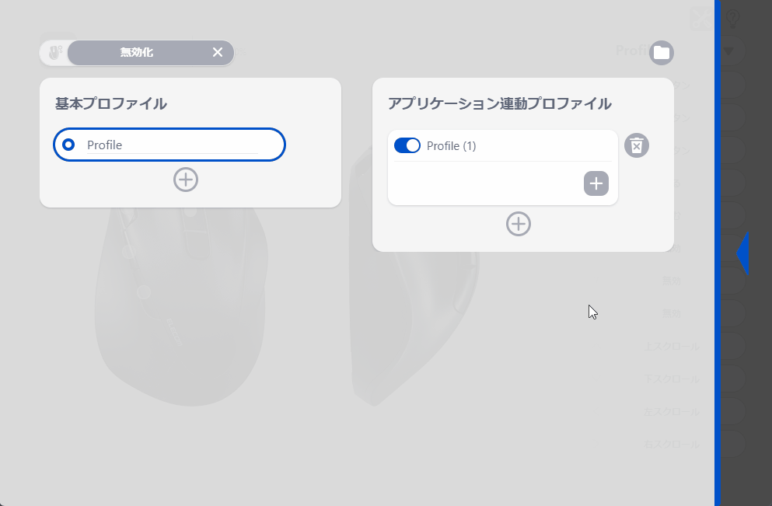Viewport: 772px width, 506px height.
Task: Add an application via the square plus button
Action: (596, 183)
